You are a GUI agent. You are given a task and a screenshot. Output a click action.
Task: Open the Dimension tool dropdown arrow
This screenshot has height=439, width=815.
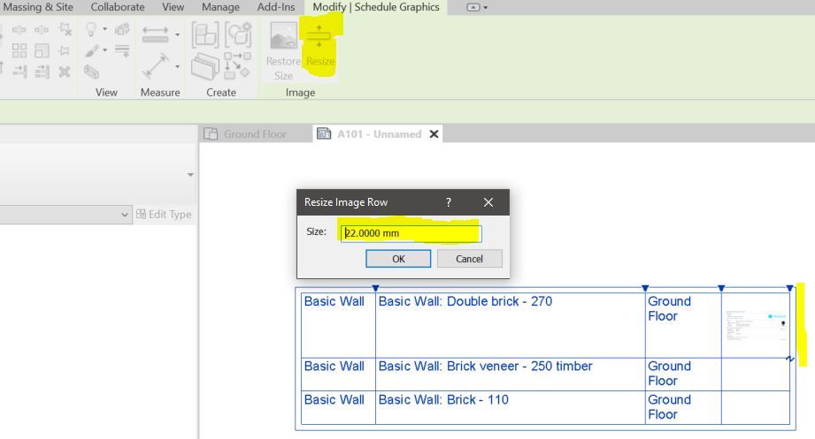coord(177,66)
